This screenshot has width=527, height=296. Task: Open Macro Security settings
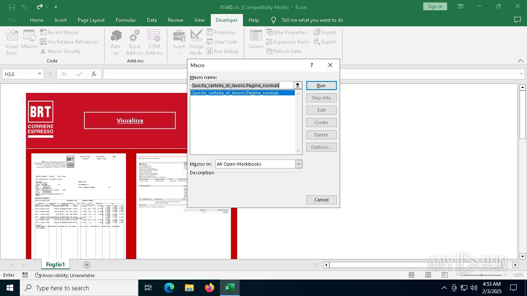60,51
